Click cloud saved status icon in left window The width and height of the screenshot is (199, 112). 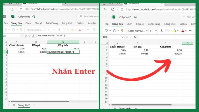click(x=34, y=16)
